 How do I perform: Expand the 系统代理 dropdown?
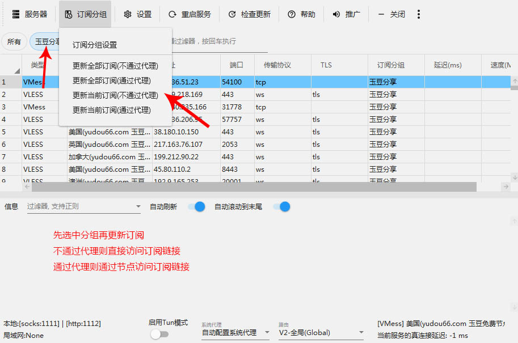point(267,333)
